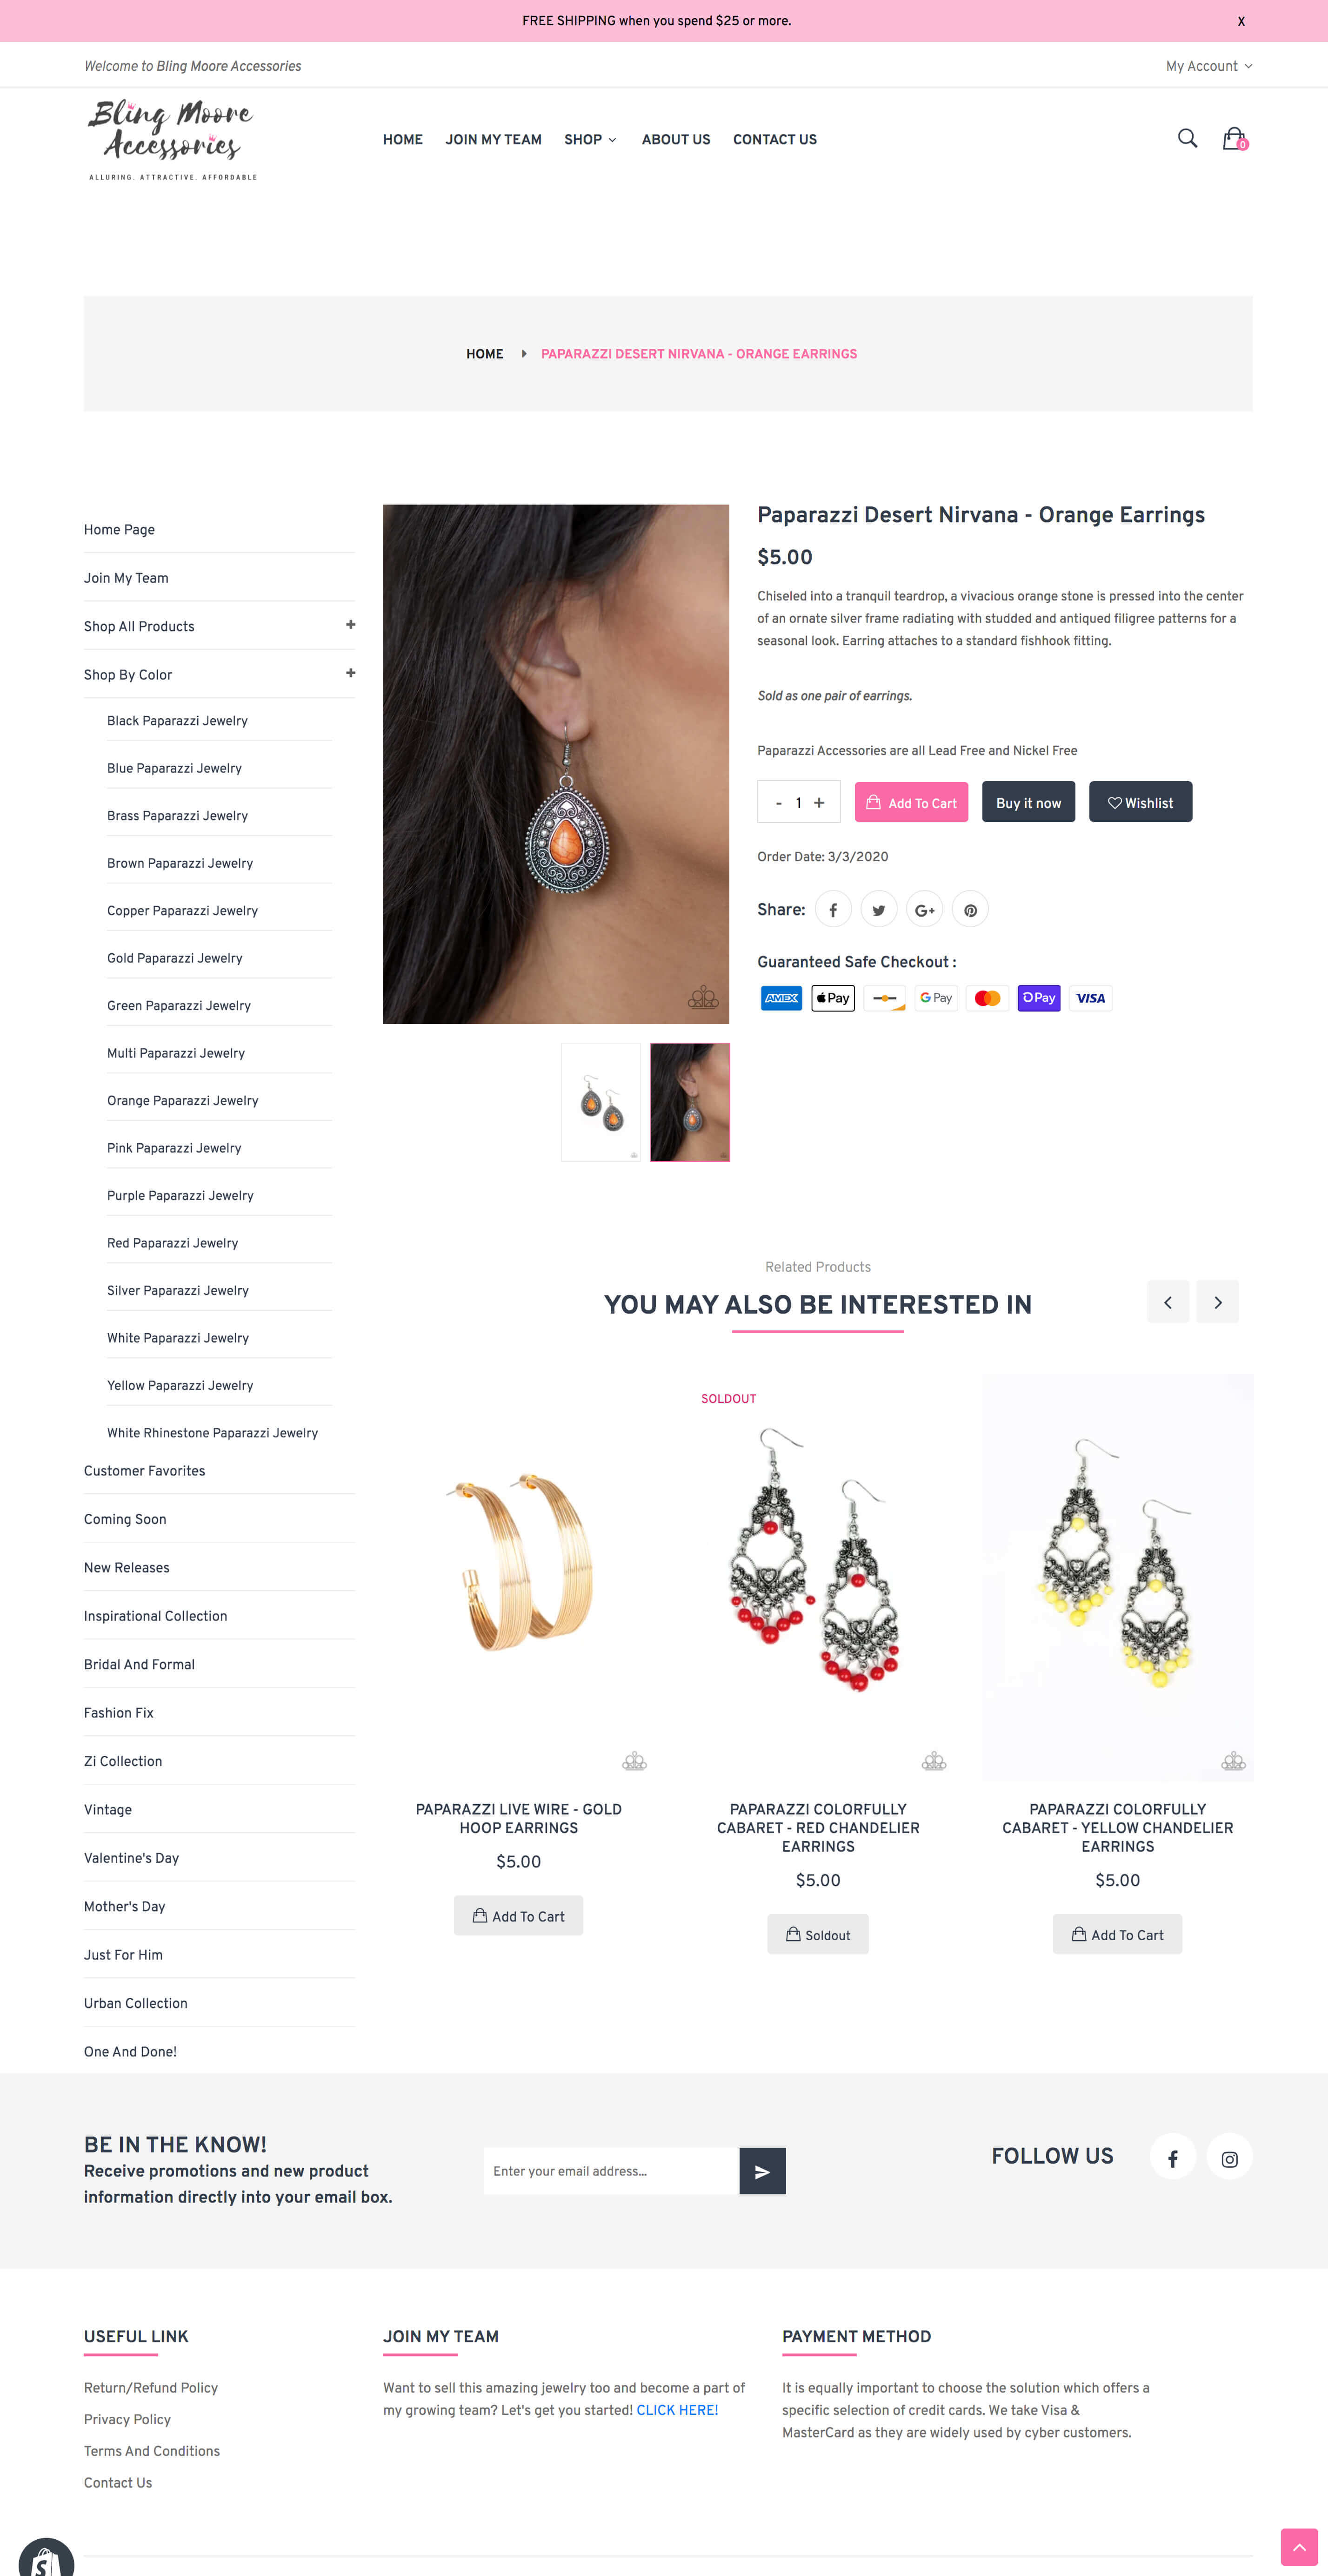
Task: Submit newsletter email arrow button
Action: [762, 2170]
